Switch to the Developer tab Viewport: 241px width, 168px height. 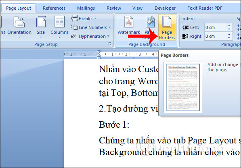tap(165, 8)
